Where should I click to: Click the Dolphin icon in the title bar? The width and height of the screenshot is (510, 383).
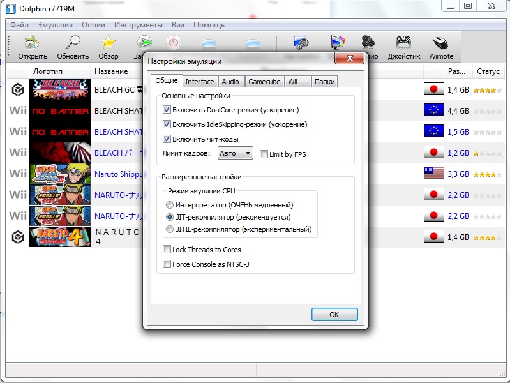(x=11, y=8)
